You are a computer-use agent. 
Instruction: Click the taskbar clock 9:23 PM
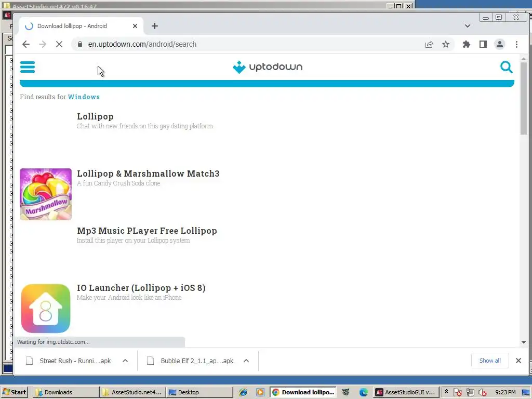click(x=505, y=392)
